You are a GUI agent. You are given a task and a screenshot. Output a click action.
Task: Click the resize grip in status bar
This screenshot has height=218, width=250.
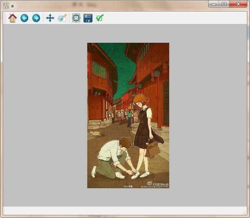[244, 213]
